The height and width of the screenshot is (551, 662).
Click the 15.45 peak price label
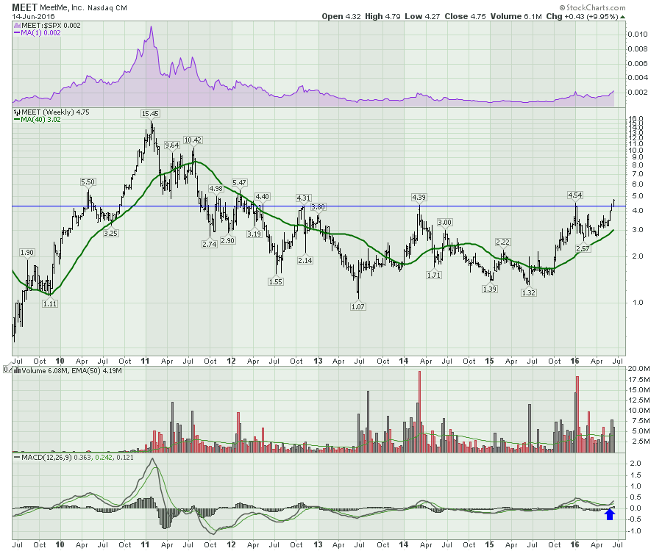[150, 113]
